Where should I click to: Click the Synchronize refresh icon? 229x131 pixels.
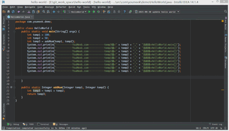coord(13,12)
